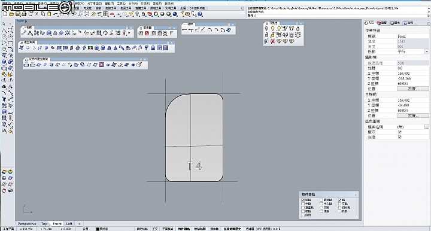
Task: Open the 說明 tab in the right panel
Action: [408, 23]
